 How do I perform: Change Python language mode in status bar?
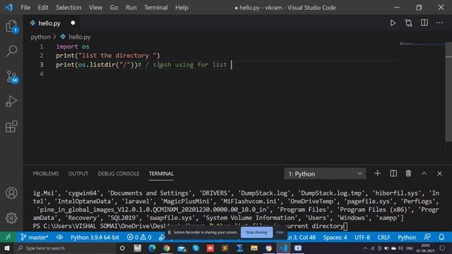pyautogui.click(x=407, y=237)
